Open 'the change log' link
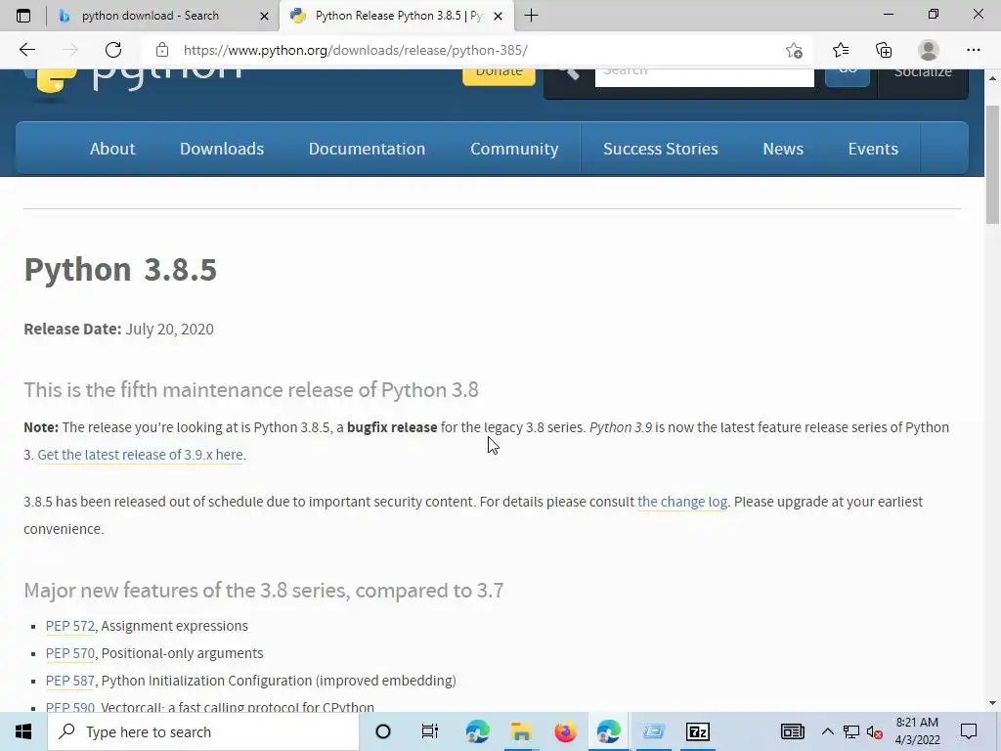The height and width of the screenshot is (751, 1001). click(681, 502)
